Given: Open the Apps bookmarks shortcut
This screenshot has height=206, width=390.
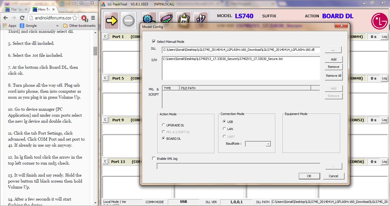Looking at the screenshot, I should pyautogui.click(x=9, y=26).
